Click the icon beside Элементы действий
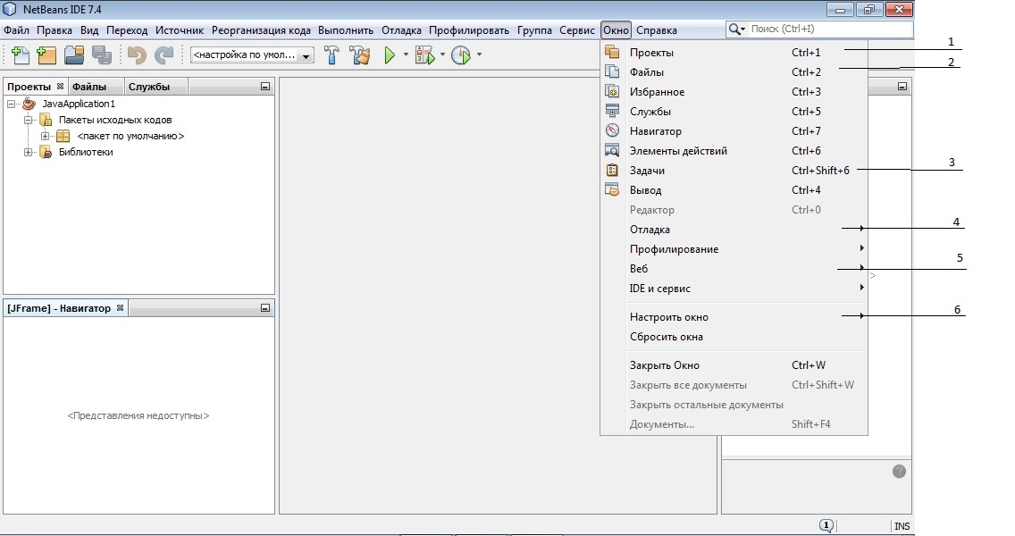1015x536 pixels. [612, 150]
